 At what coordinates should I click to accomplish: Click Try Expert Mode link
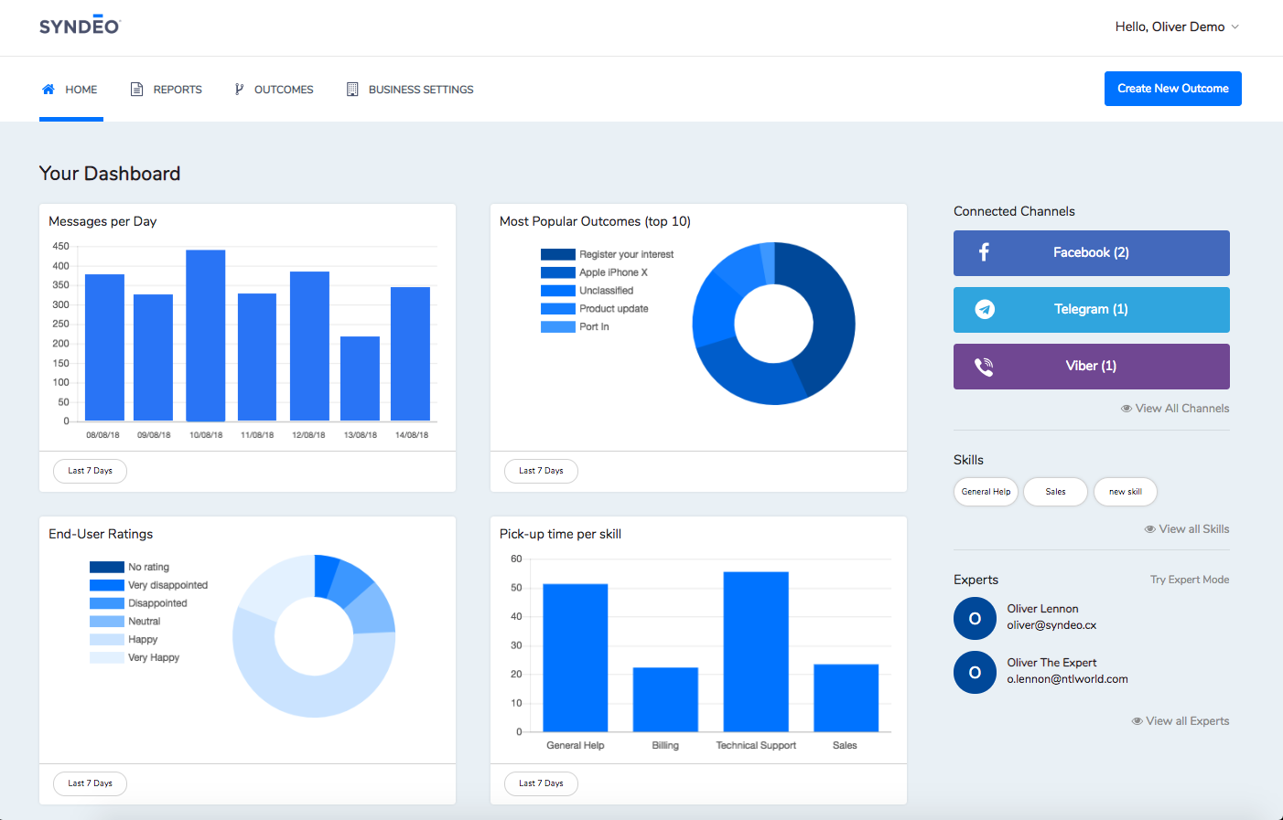coord(1190,580)
